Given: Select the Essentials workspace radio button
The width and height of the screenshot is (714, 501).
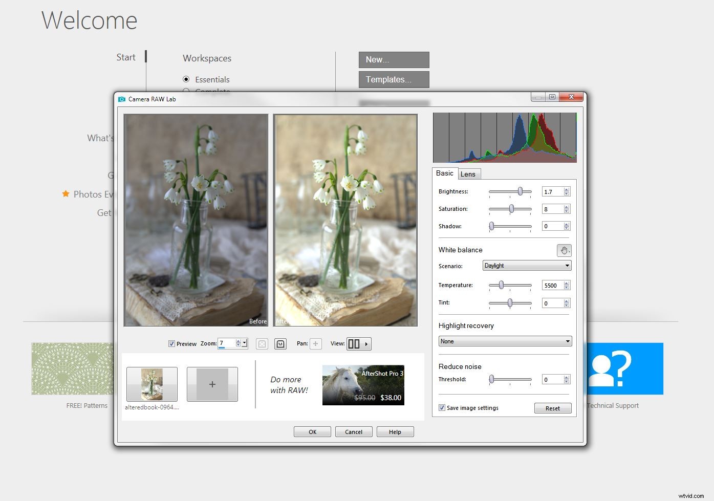Looking at the screenshot, I should click(186, 79).
